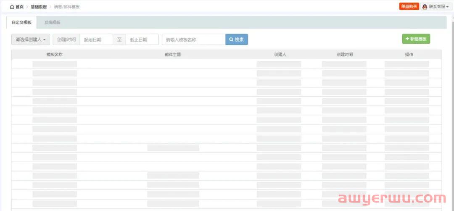
Task: Switch to the 系统模板 tab
Action: tap(53, 22)
